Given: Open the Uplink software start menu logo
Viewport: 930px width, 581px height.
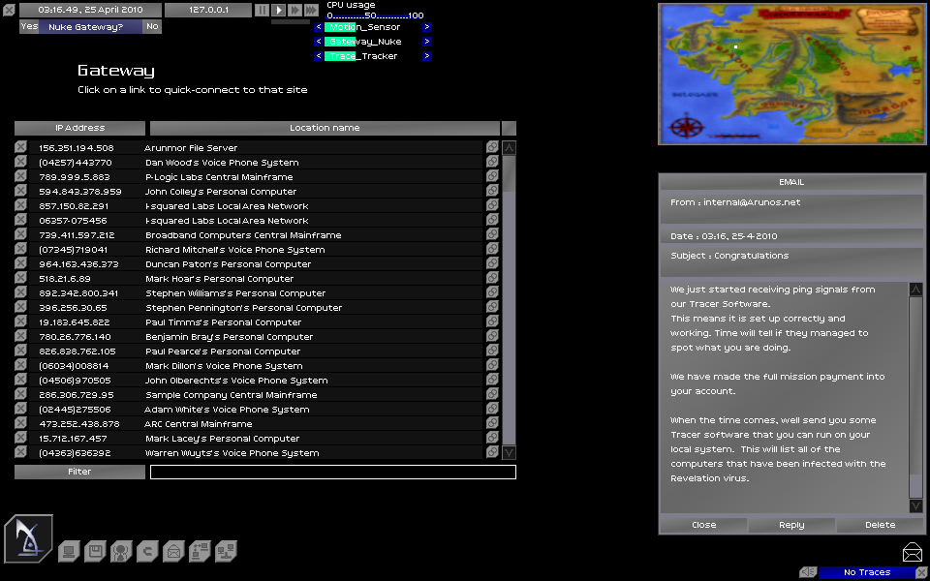Looking at the screenshot, I should tap(28, 538).
